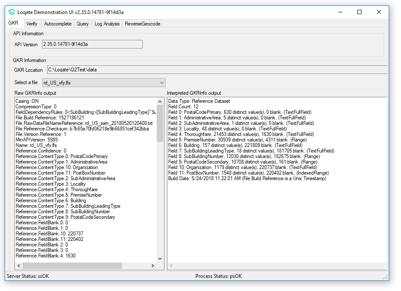The image size is (401, 291).
Task: Click 'Field 8: SubBuildingNumber' line
Action: (x=244, y=156)
